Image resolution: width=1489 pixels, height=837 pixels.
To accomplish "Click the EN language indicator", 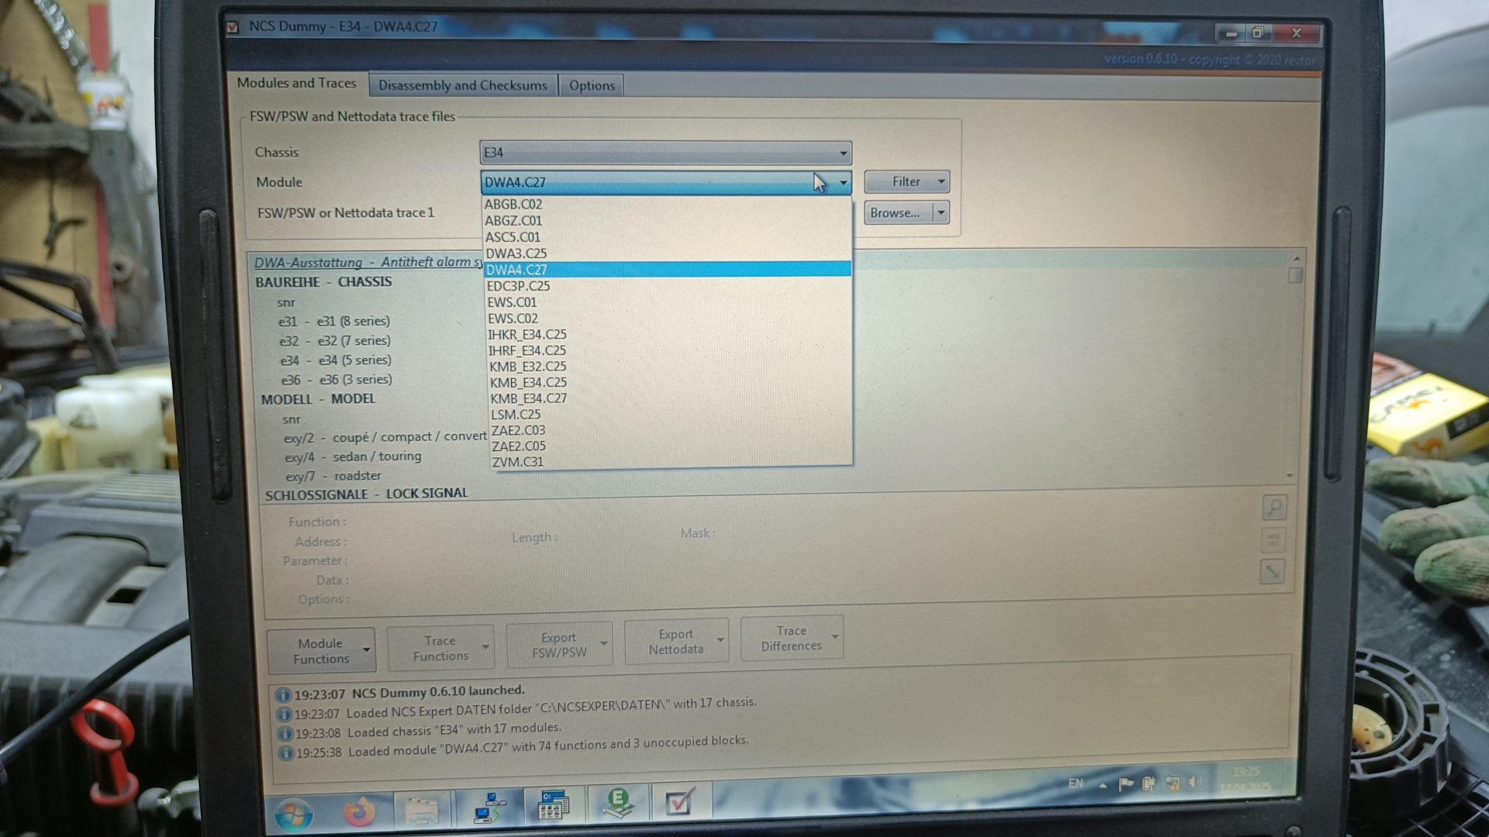I will point(1075,784).
